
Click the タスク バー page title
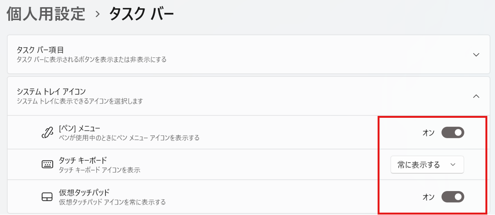(x=141, y=14)
